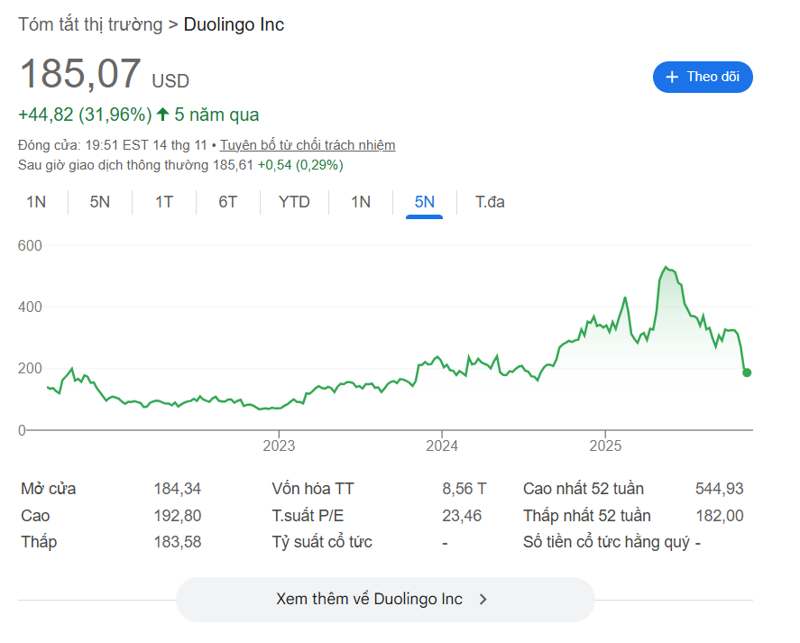Viewport: 800px width, 643px height.
Task: Open the Tóm tắt thị trường breadcrumb
Action: [x=89, y=24]
